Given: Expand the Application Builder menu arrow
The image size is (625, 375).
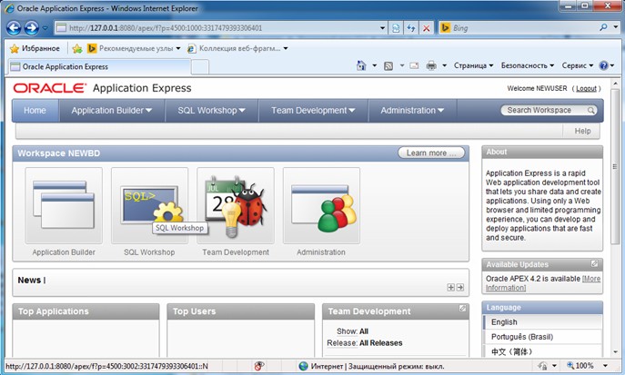Looking at the screenshot, I should tap(147, 111).
